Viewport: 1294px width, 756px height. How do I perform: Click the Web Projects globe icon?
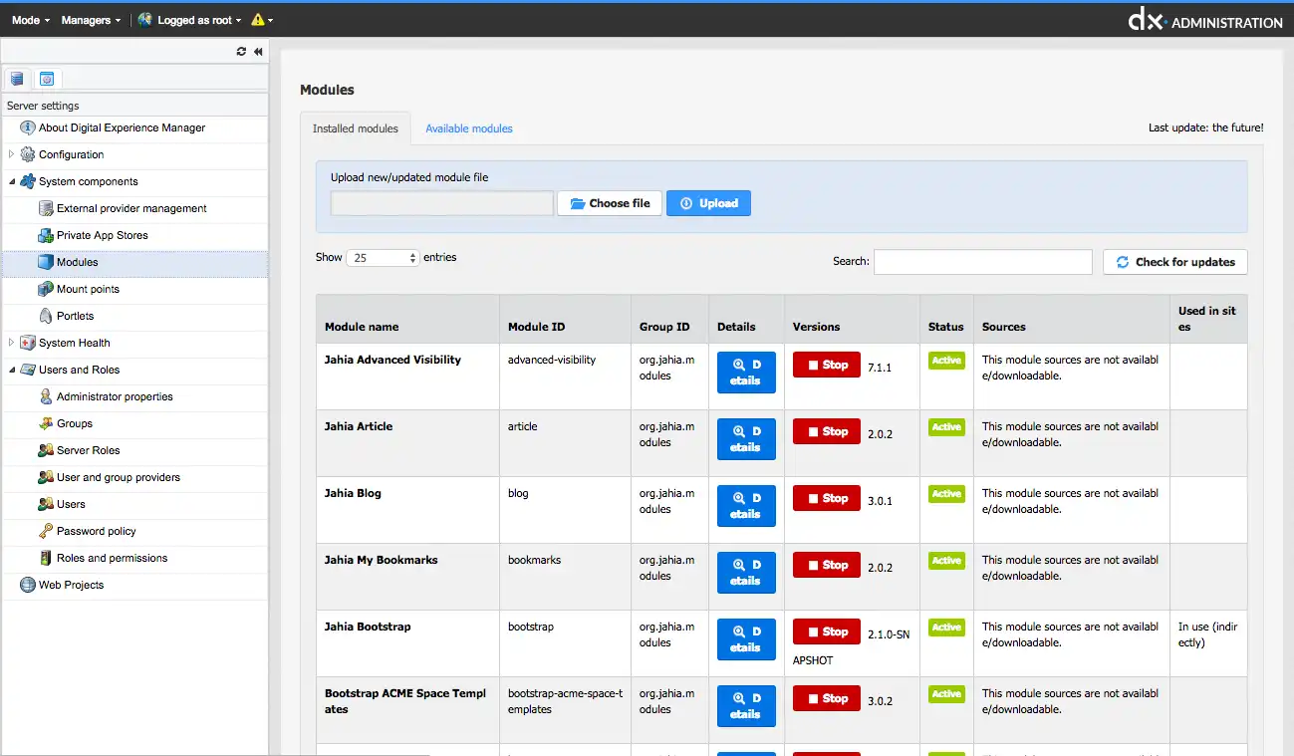pyautogui.click(x=28, y=585)
